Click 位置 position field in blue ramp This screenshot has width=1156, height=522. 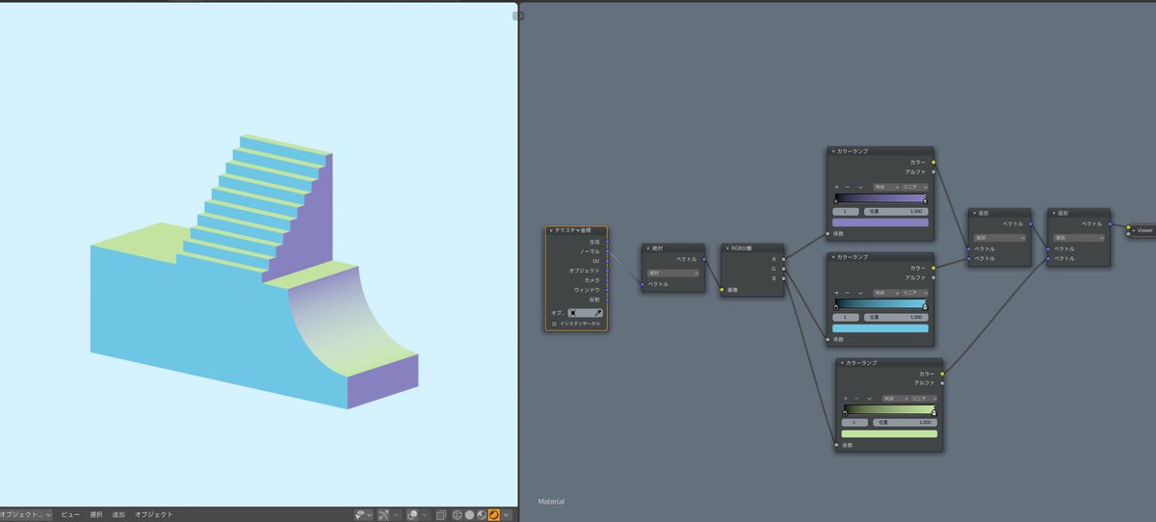coord(895,316)
